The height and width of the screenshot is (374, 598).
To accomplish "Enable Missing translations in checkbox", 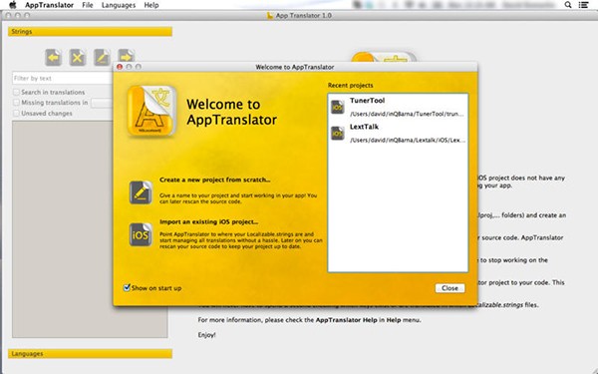I will 16,103.
